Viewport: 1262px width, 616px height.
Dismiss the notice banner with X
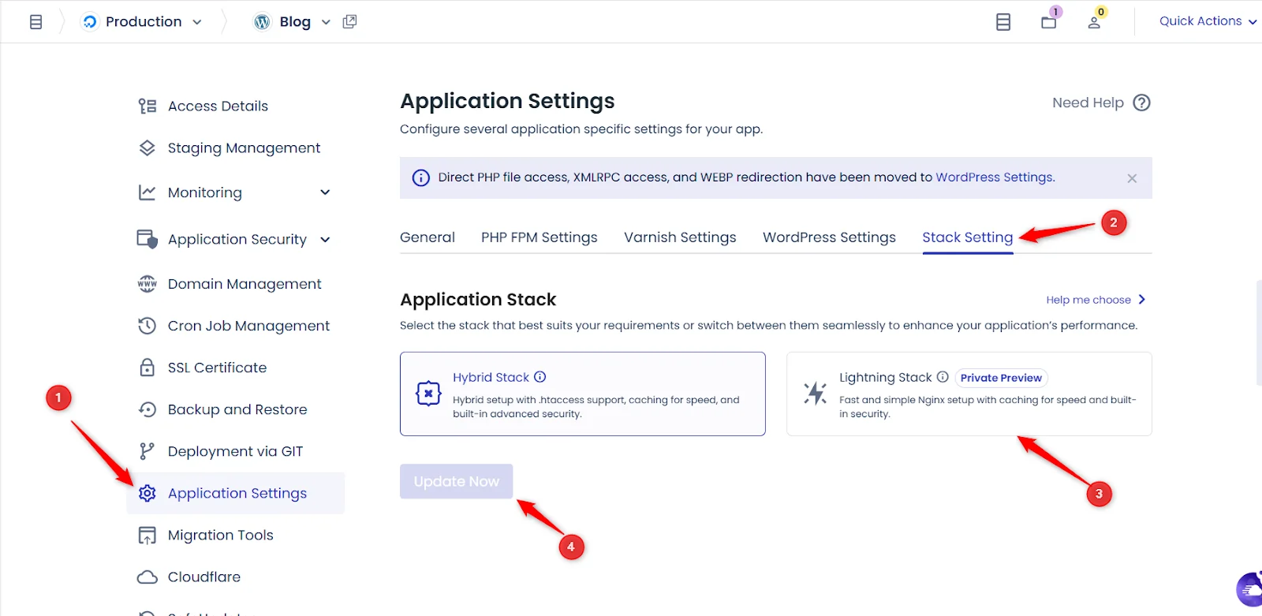pyautogui.click(x=1132, y=178)
